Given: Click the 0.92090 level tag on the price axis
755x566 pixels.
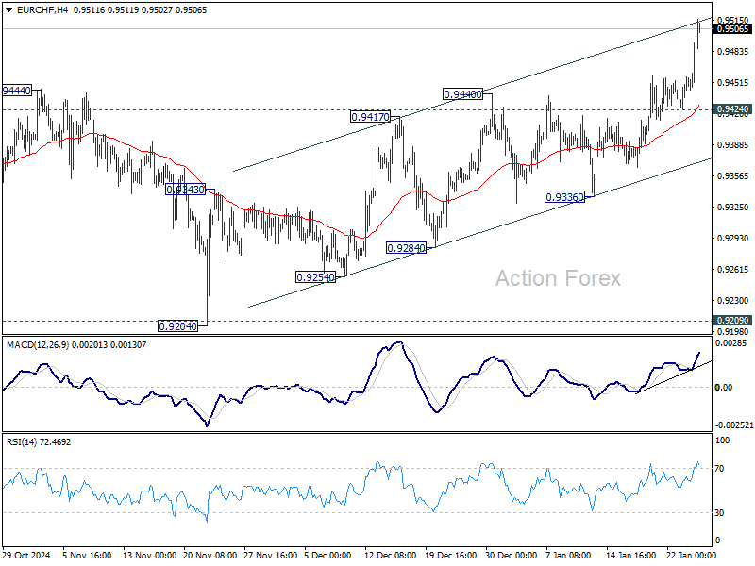Looking at the screenshot, I should click(733, 320).
